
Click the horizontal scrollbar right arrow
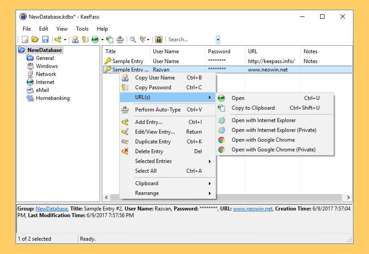click(x=349, y=197)
